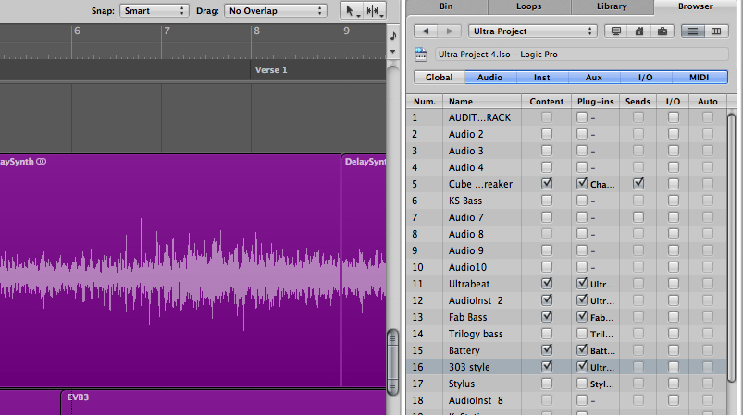Select the Audio 7 row name
This screenshot has width=743, height=415.
(x=465, y=217)
